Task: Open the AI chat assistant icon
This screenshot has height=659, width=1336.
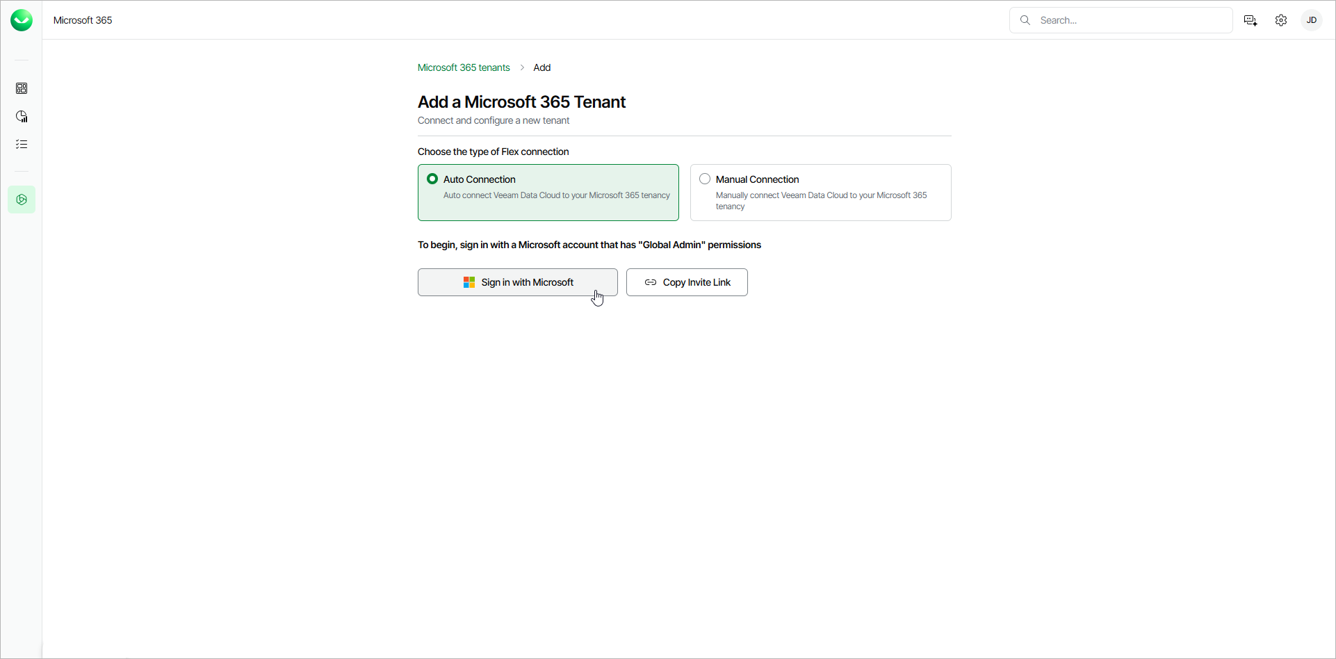Action: [x=1251, y=20]
